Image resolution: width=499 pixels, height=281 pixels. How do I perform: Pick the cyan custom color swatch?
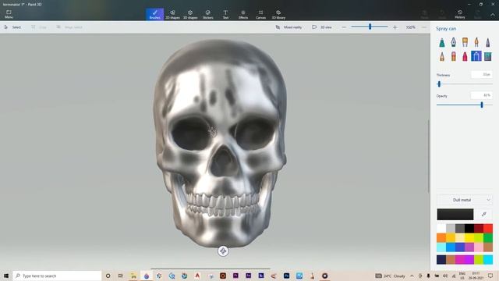[488, 259]
